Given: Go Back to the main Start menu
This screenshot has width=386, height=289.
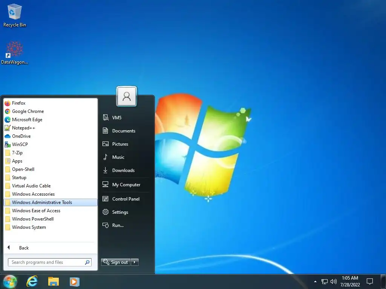Looking at the screenshot, I should 51,248.
